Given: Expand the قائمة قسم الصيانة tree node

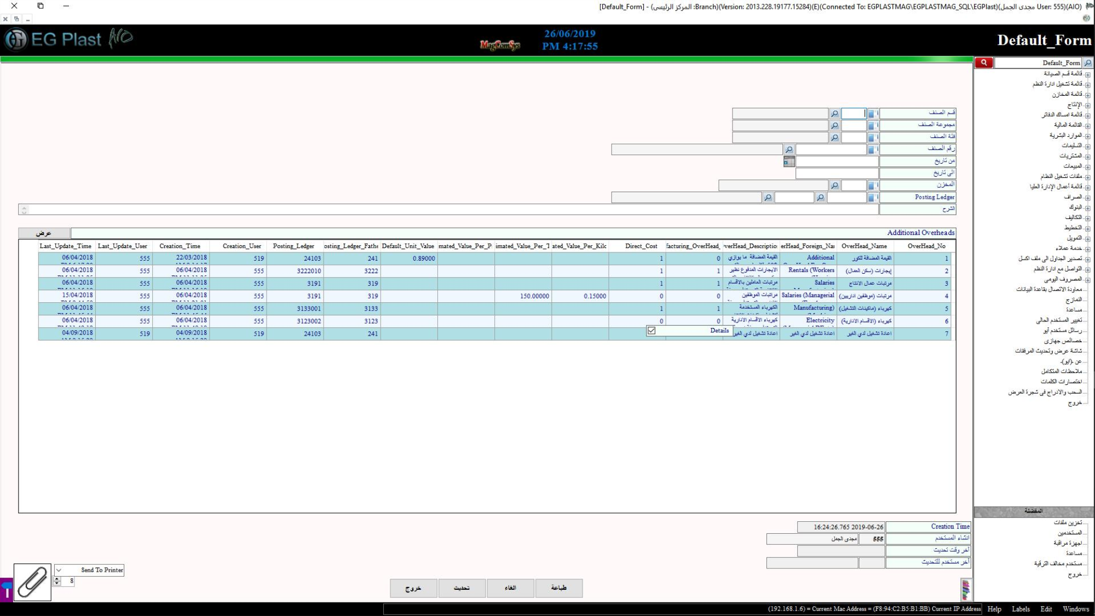Looking at the screenshot, I should coord(1088,74).
